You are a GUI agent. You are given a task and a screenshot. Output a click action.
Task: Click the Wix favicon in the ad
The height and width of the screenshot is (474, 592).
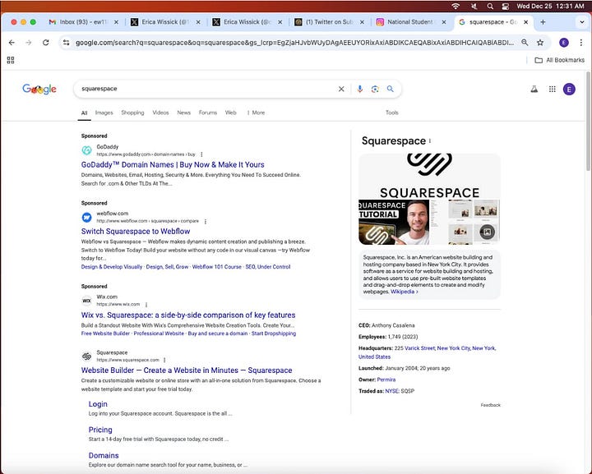(87, 301)
